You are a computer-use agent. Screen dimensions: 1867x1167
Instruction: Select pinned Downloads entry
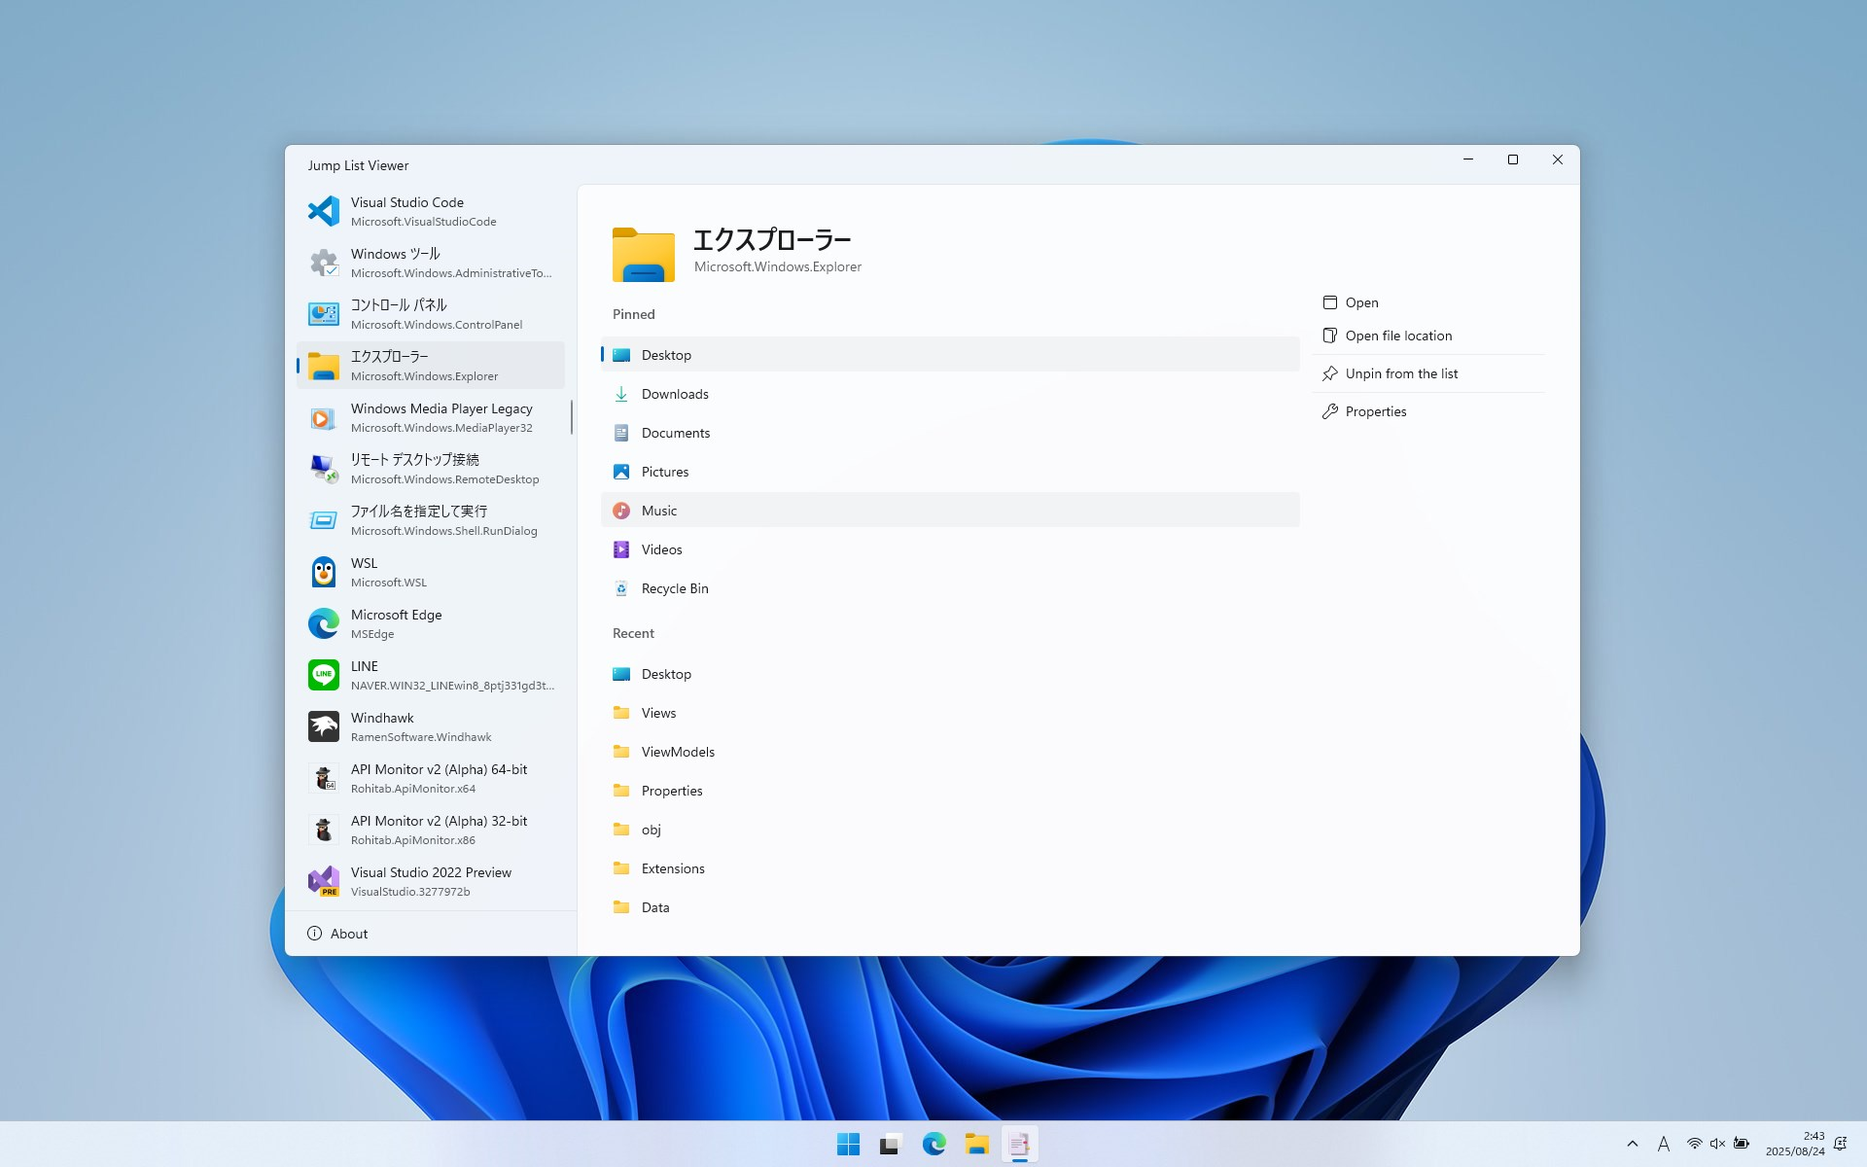[x=675, y=394]
